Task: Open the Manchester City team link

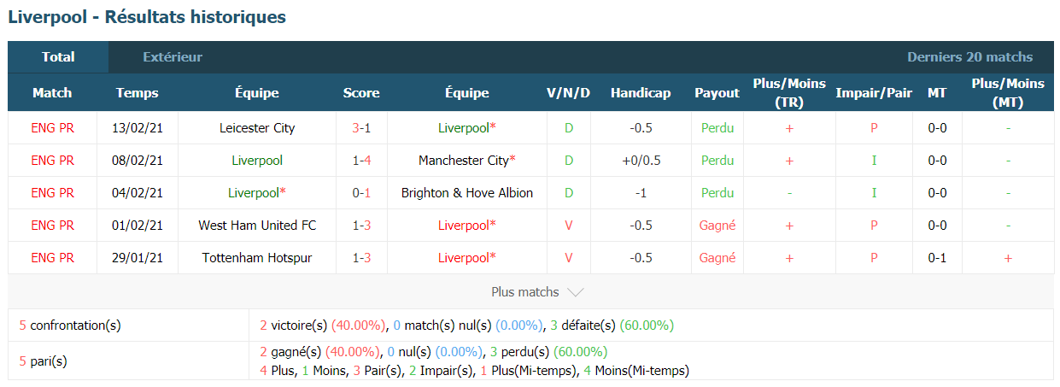Action: click(467, 161)
